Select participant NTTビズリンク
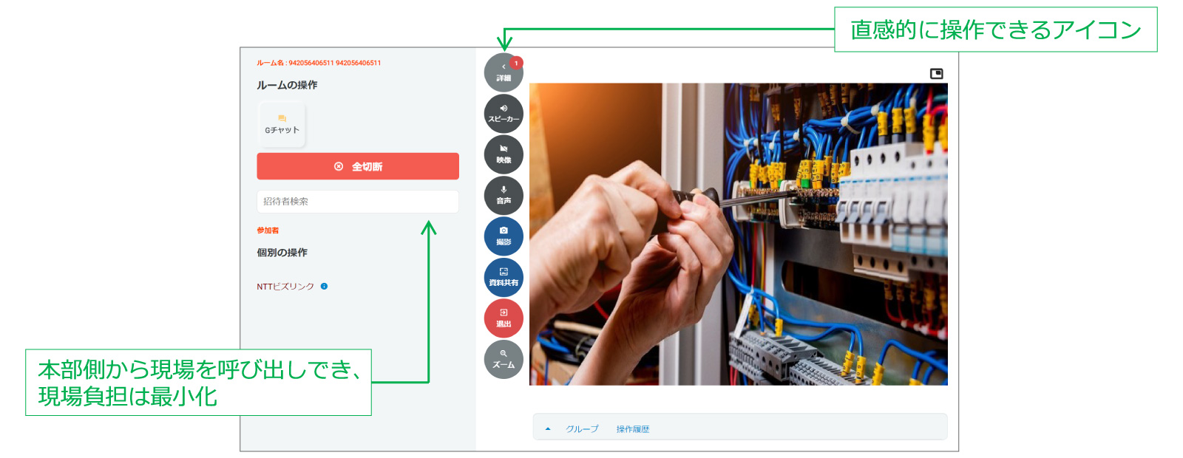Image resolution: width=1183 pixels, height=458 pixels. click(x=285, y=287)
